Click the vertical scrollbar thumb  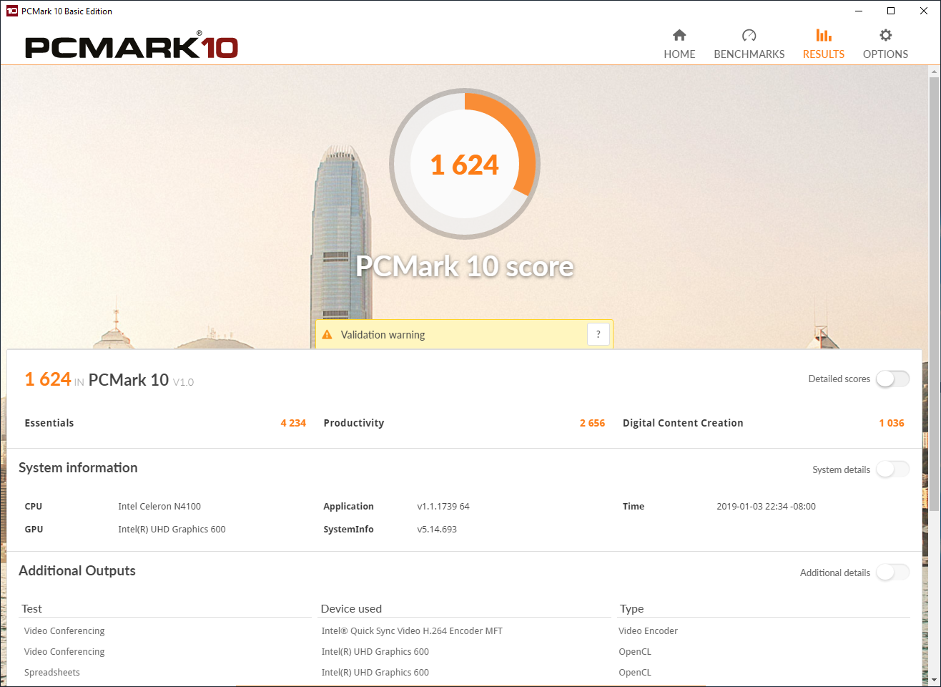coord(934,293)
